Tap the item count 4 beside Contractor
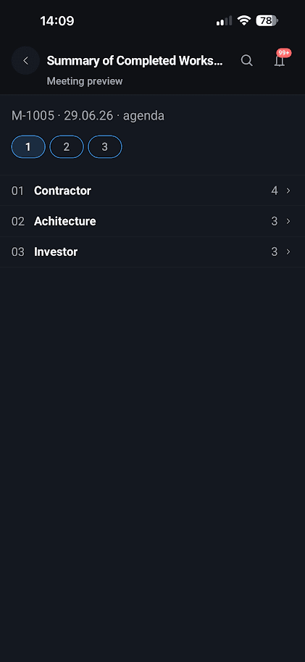Screen dimensions: 305x662 (x=275, y=191)
